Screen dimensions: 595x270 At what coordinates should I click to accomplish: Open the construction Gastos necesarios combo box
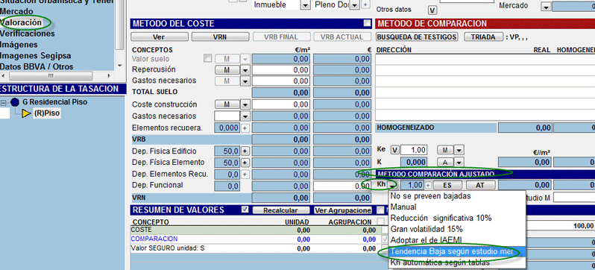click(232, 116)
